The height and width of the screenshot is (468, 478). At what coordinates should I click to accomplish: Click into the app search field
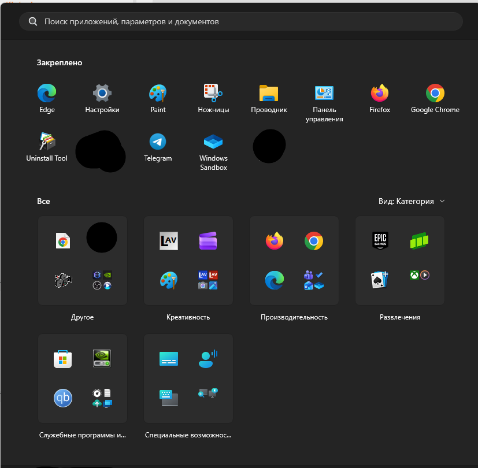pyautogui.click(x=241, y=21)
